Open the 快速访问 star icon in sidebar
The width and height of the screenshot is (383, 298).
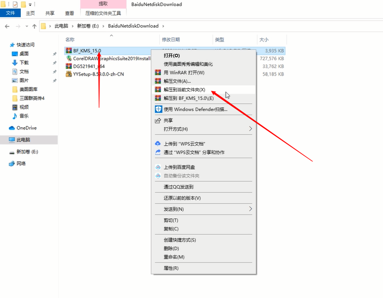[12, 45]
